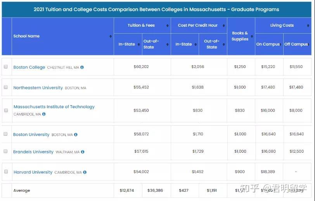Sort by Cost Per Credit Hour arrow
Viewport: 315px width, 201px height.
coord(223,26)
